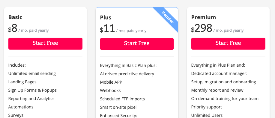The height and width of the screenshot is (118, 275).
Task: Click the $298 Premium price
Action: [202, 28]
